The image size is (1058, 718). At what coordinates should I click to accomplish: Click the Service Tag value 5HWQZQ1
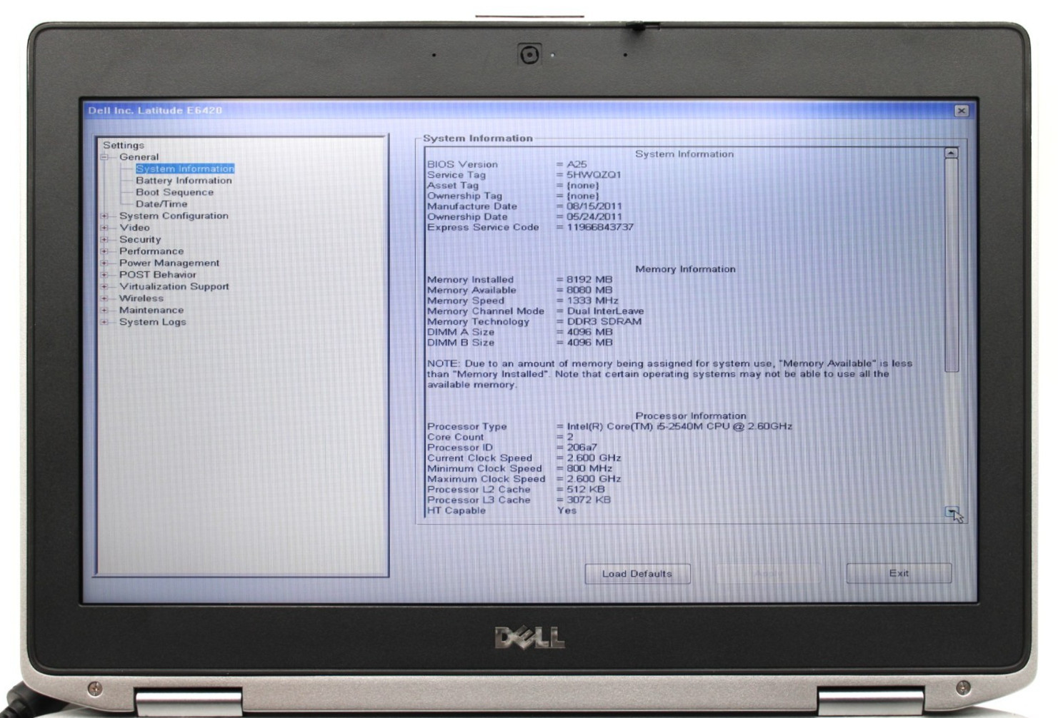pyautogui.click(x=594, y=175)
